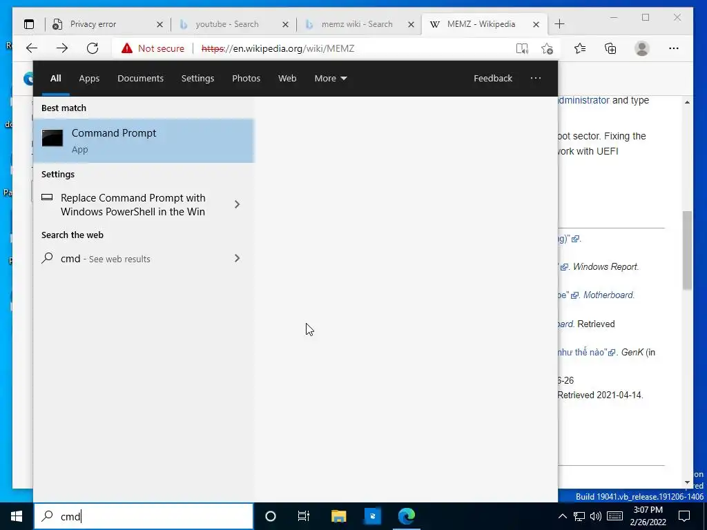Viewport: 707px width, 530px height.
Task: Click the Edge forward arrow
Action: [61, 48]
